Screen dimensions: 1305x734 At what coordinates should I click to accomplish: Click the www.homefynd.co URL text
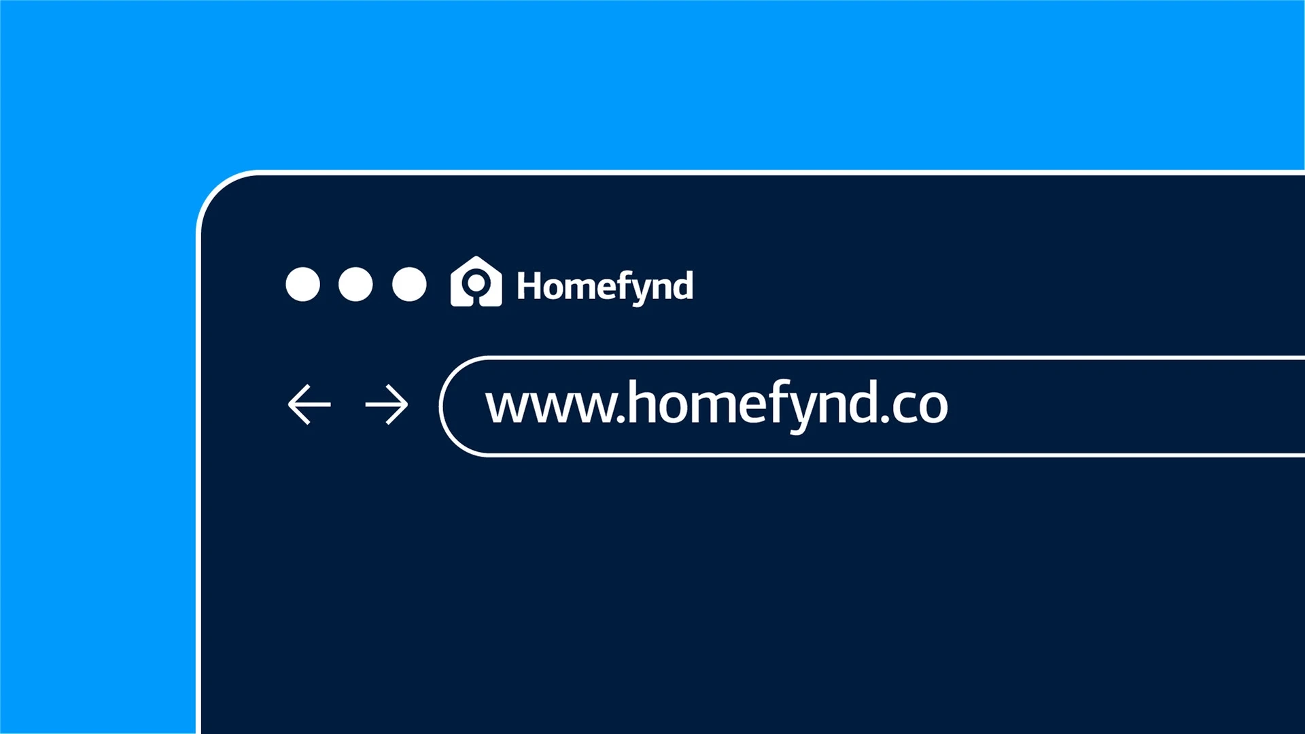point(716,406)
